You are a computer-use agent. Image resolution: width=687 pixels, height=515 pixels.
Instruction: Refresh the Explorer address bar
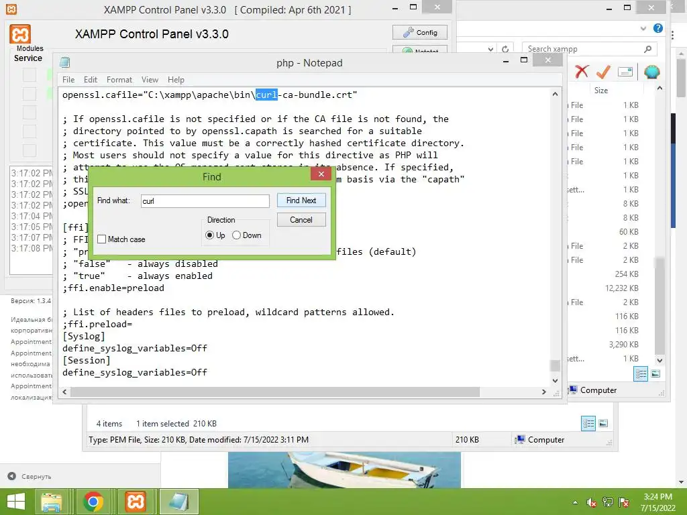click(505, 49)
